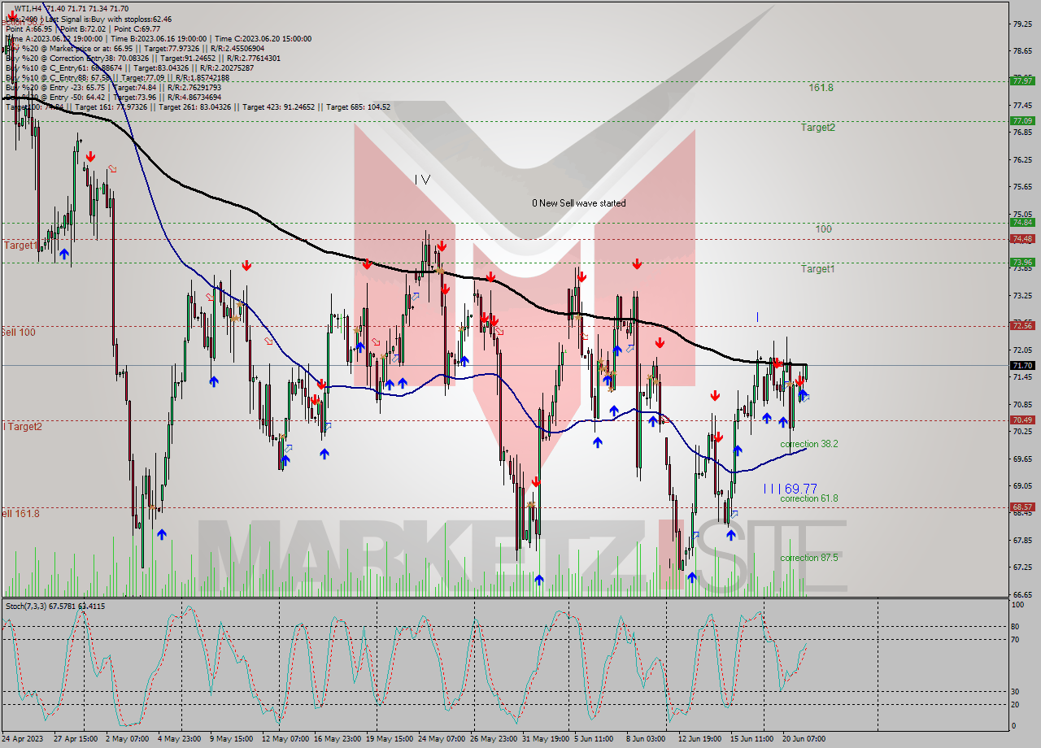Click the green 'Target2' label on right
Image resolution: width=1041 pixels, height=748 pixels.
[817, 127]
